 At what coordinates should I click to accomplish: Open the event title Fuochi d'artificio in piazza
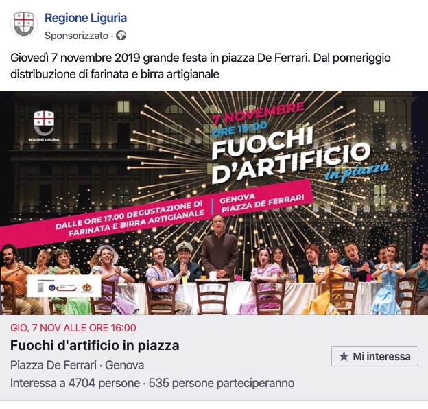(95, 345)
